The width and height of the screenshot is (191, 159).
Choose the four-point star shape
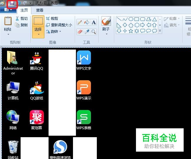pyautogui.click(x=125, y=31)
